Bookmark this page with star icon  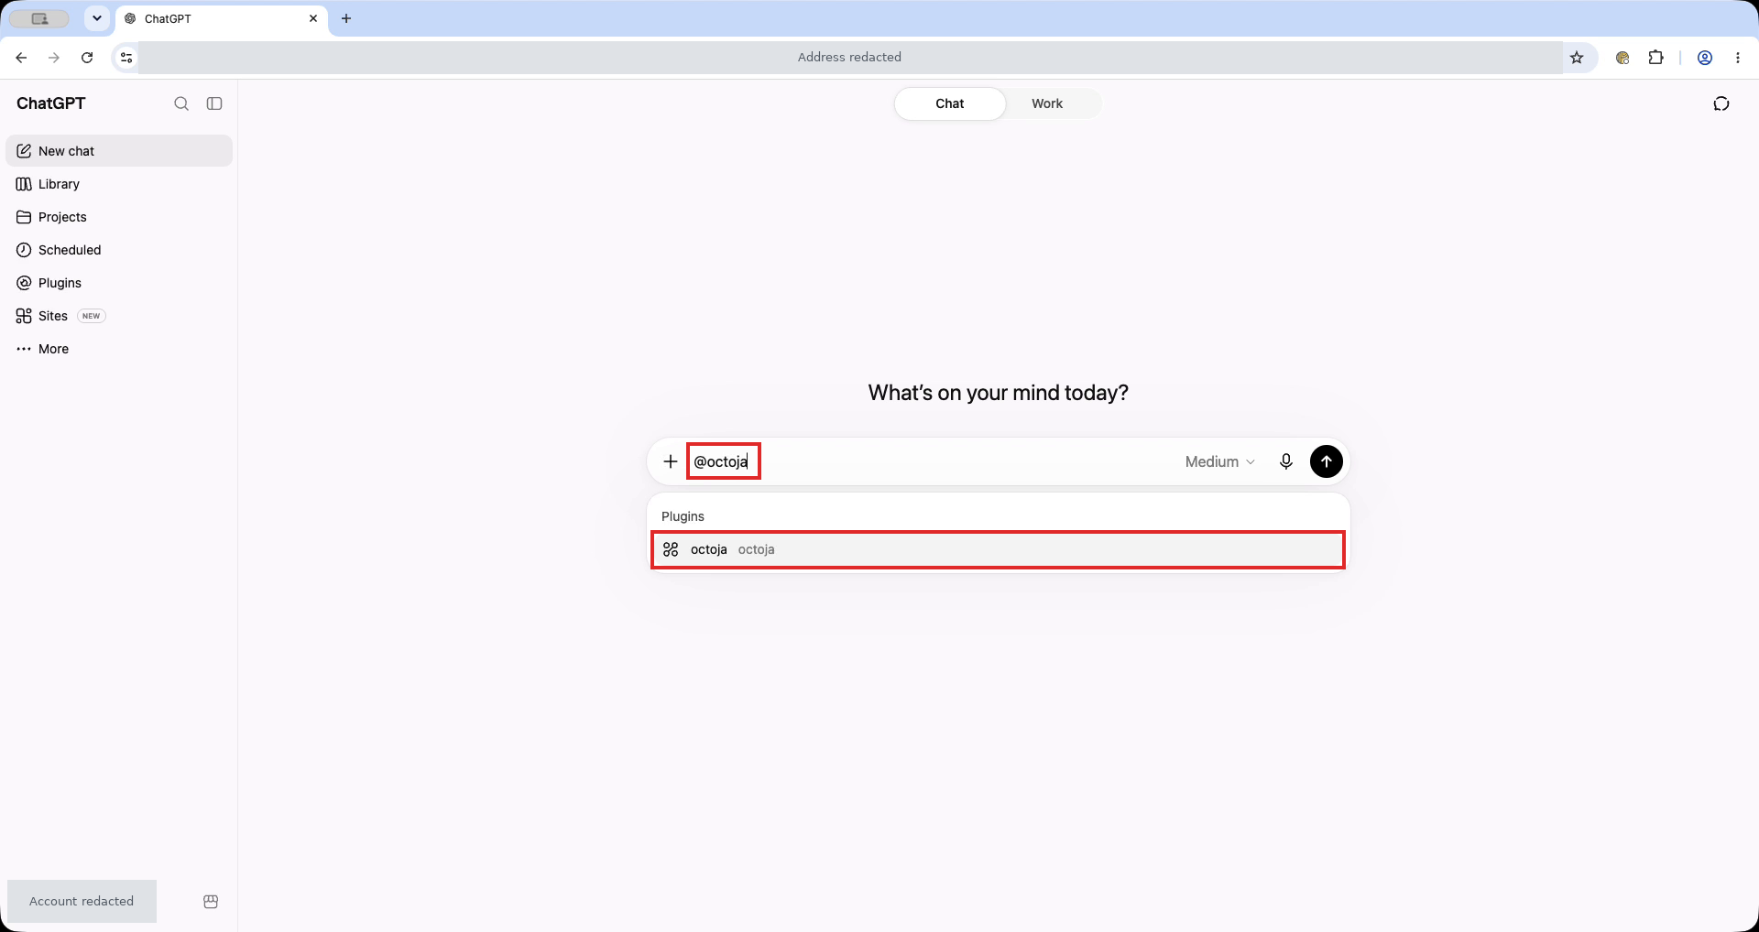(x=1577, y=58)
